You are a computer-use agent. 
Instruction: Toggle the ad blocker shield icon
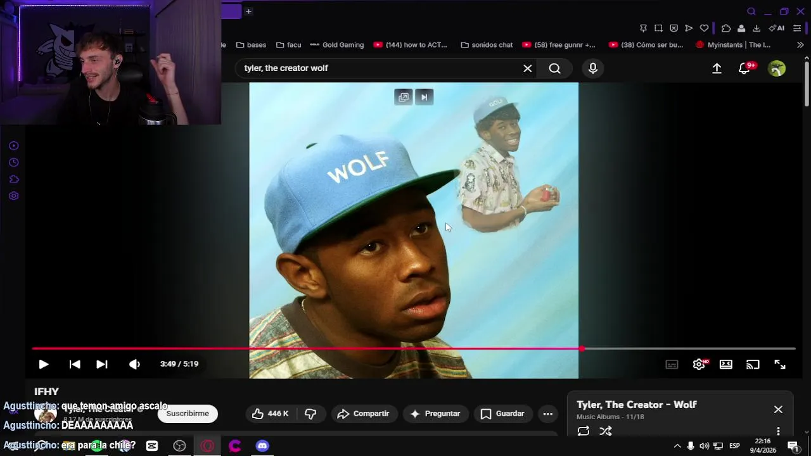674,28
